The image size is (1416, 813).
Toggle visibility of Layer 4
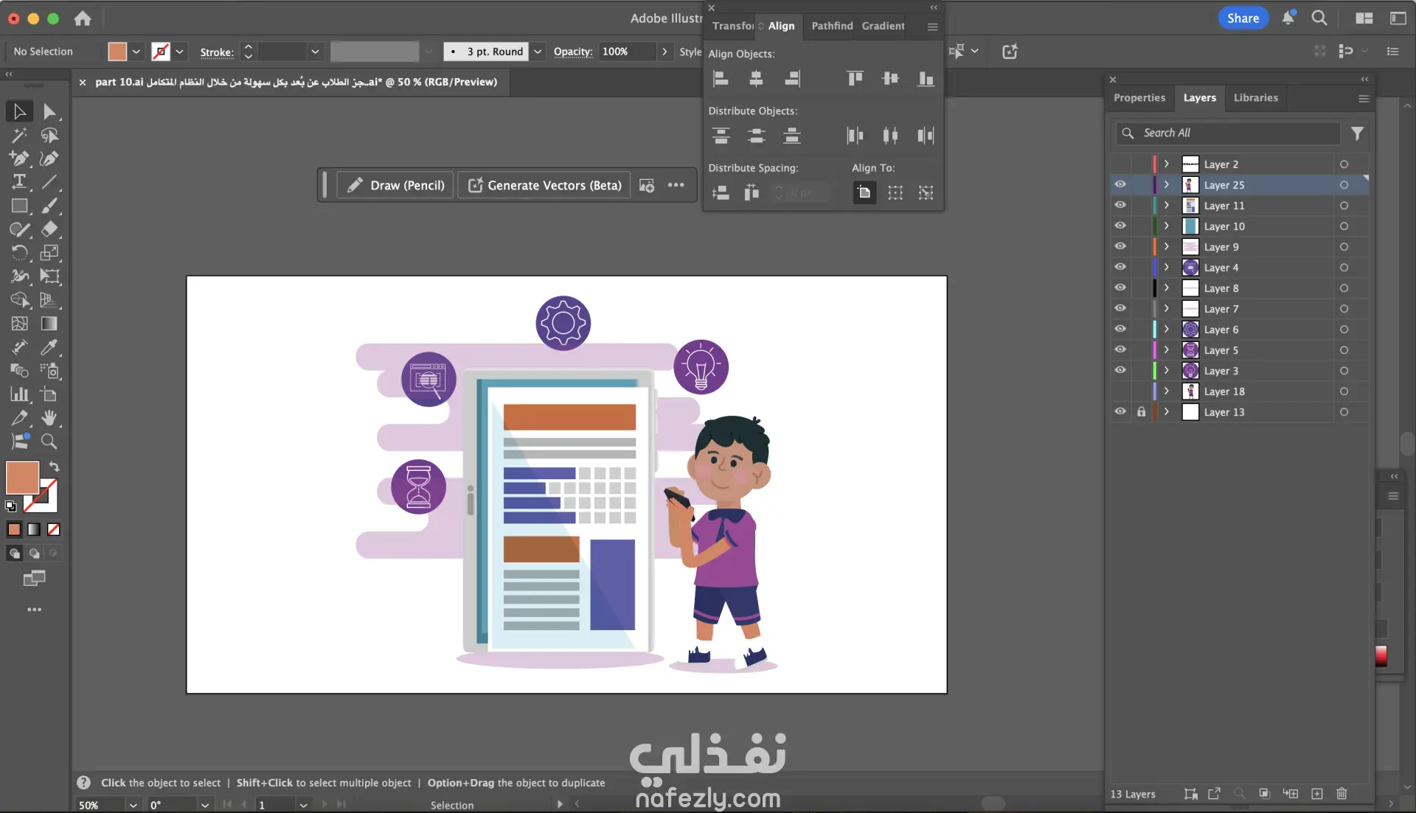[x=1120, y=268]
